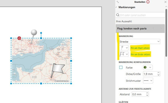Image resolution: width=168 pixels, height=103 pixels.
Task: Increase Dicke/Größe value with up arrow
Action: [x=158, y=73]
